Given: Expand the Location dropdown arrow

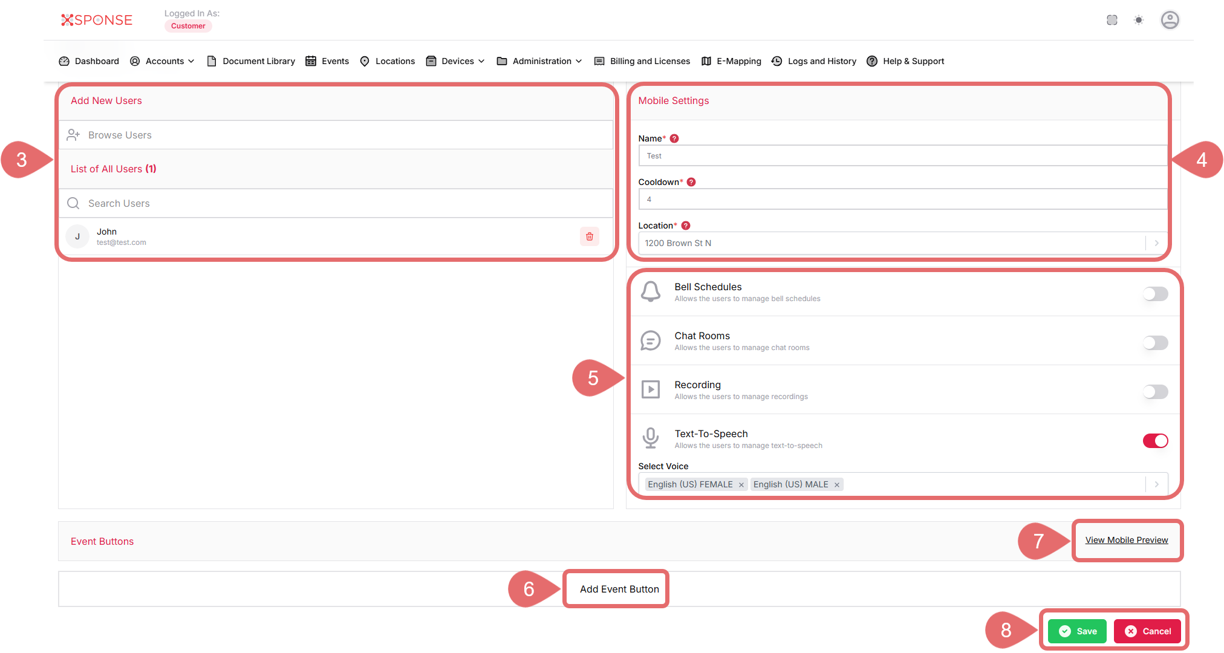Looking at the screenshot, I should tap(1156, 243).
